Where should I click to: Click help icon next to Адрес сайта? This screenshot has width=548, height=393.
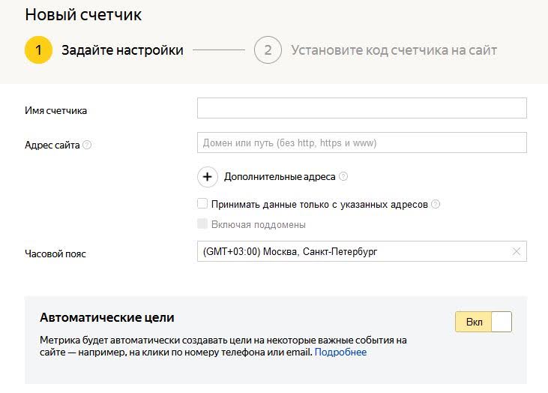click(87, 145)
